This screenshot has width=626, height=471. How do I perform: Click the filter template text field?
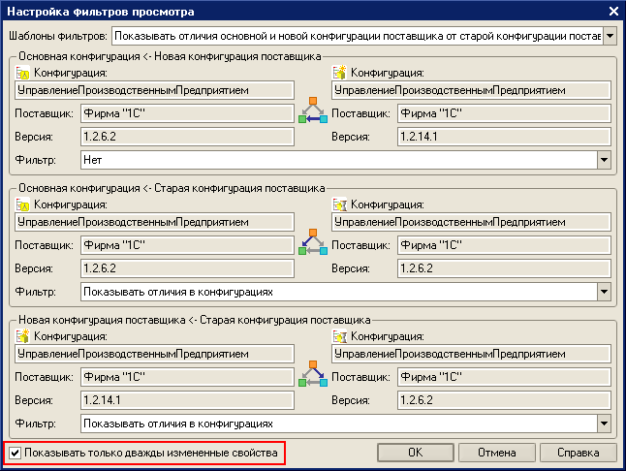pos(358,36)
